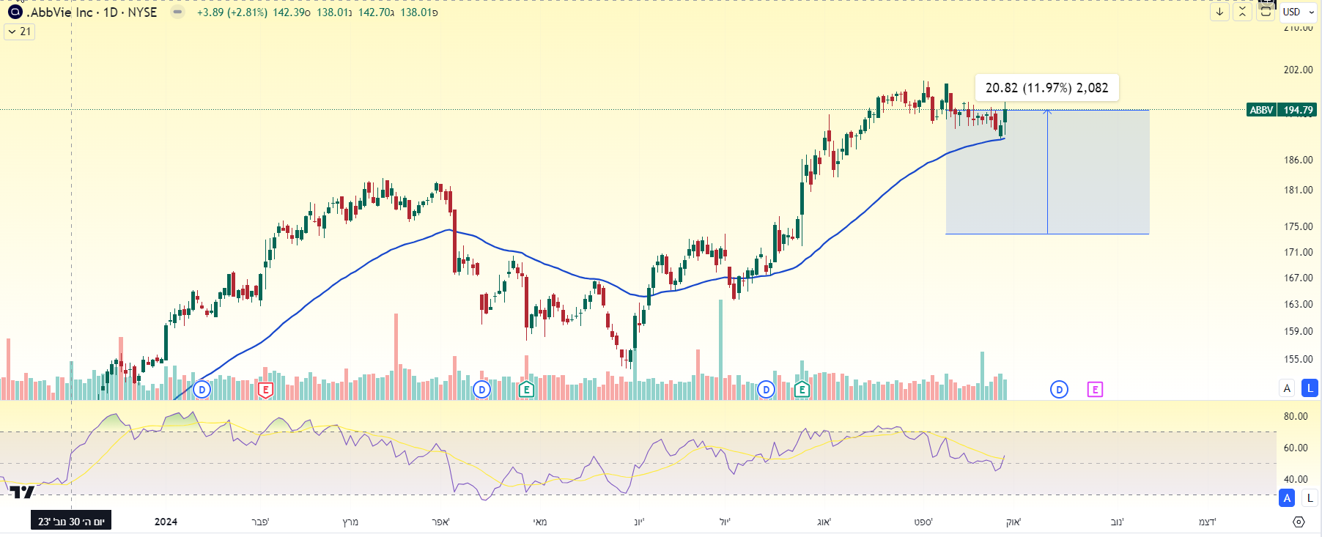The height and width of the screenshot is (537, 1322).
Task: Click the 20.82 (11.97%) measurement label
Action: (x=1047, y=88)
